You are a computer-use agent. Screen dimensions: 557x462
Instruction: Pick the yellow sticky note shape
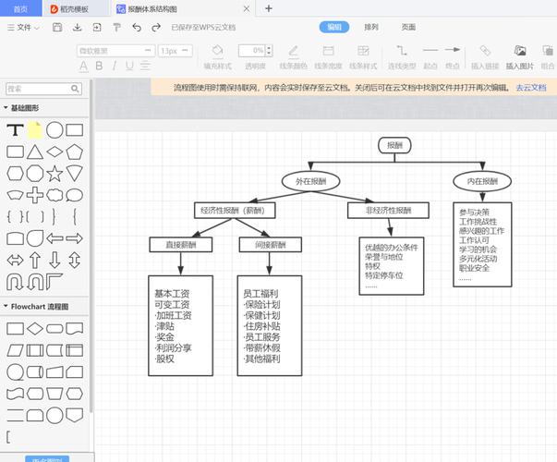point(35,130)
